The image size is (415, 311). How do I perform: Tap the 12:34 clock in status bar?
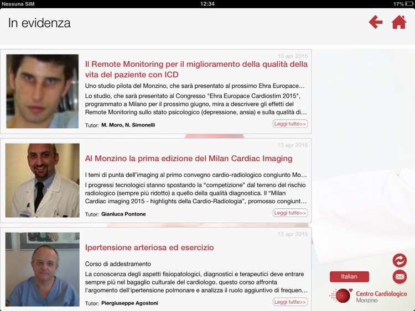[x=207, y=4]
